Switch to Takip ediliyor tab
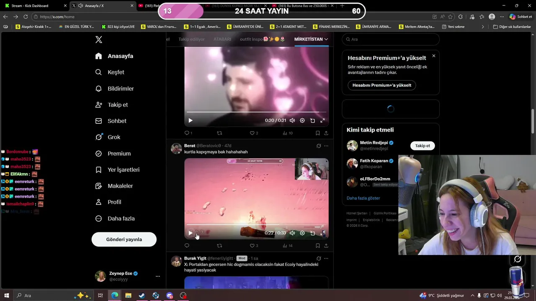Viewport: 536px width, 301px height. pyautogui.click(x=191, y=39)
